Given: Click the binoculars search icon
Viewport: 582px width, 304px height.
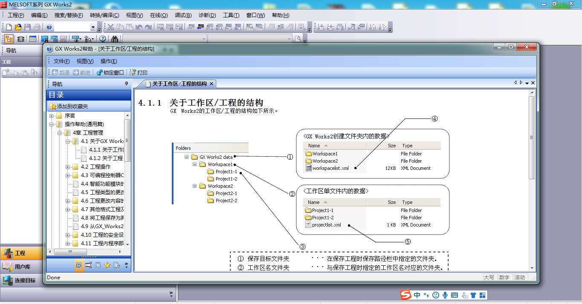Looking at the screenshot, I should point(115,39).
